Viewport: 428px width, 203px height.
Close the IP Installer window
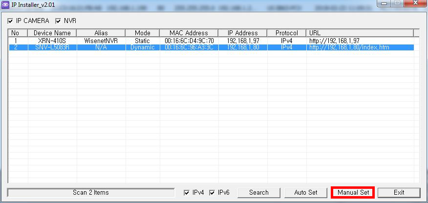pos(415,3)
